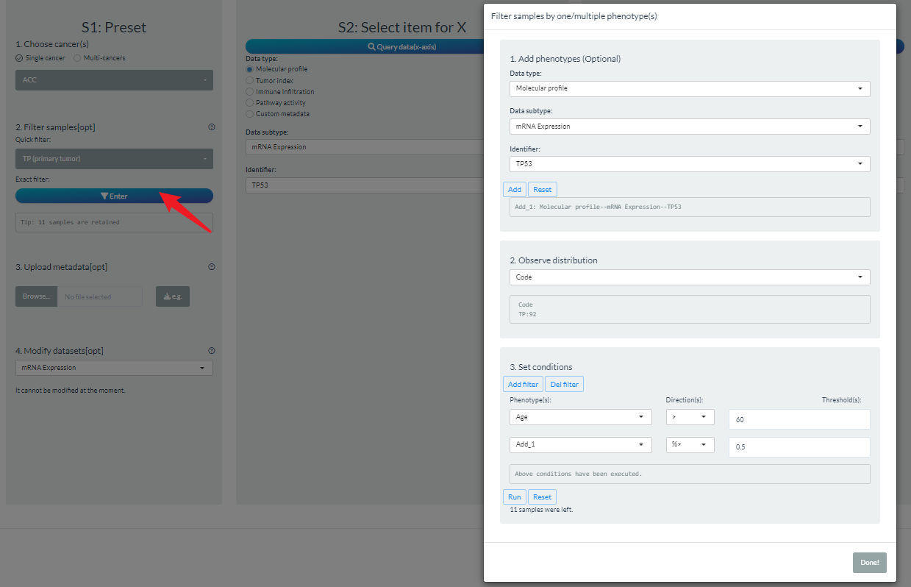This screenshot has width=911, height=587.
Task: Click threshold field containing 0.5
Action: 799,447
